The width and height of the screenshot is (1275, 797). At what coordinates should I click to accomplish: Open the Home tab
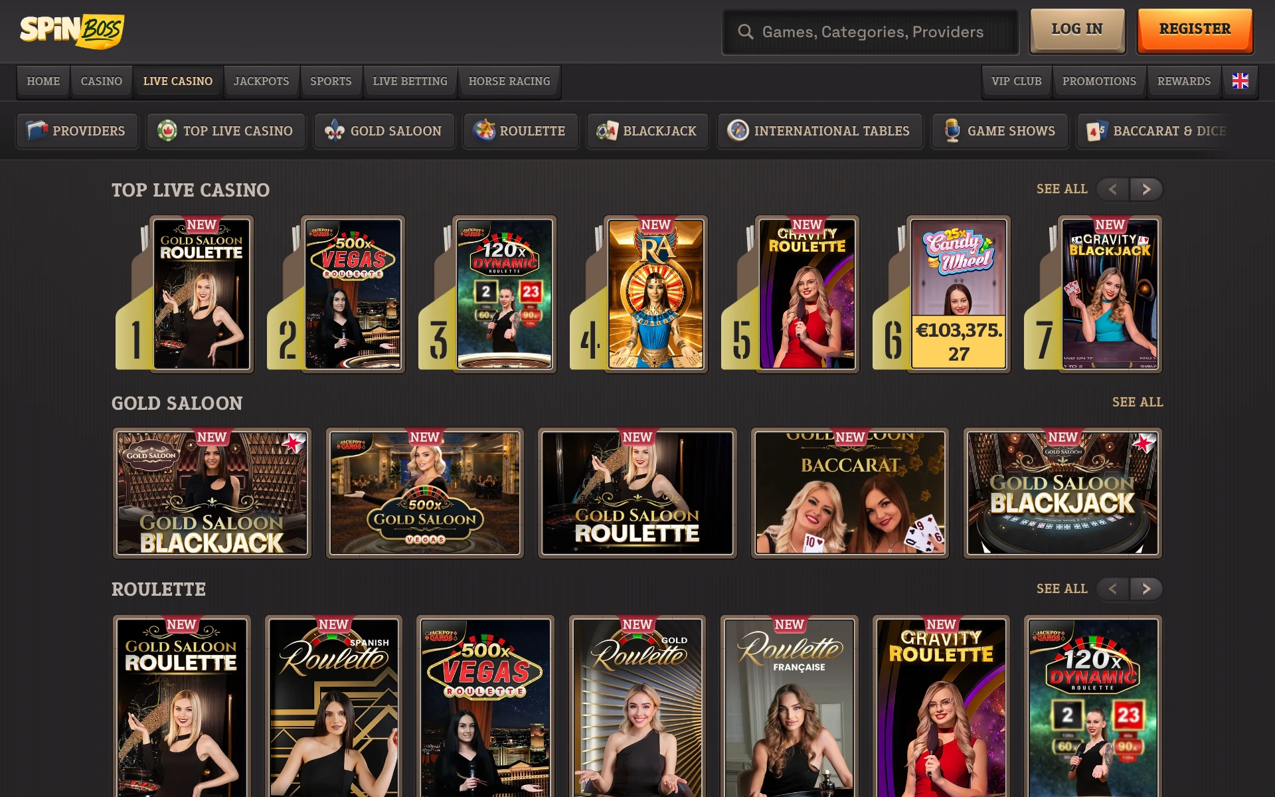43,81
